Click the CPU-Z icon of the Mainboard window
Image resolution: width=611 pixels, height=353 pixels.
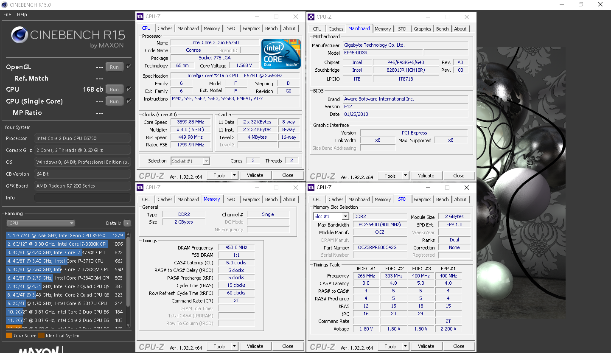click(311, 17)
